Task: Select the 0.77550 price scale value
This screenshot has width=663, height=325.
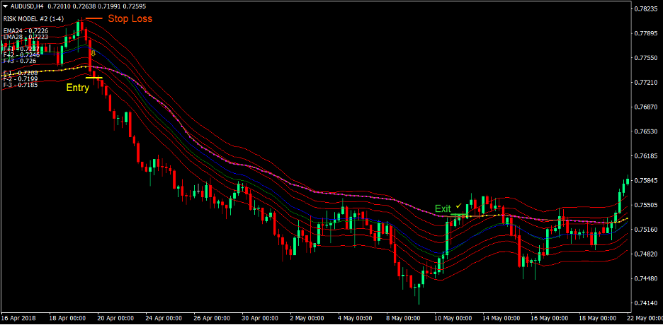Action: [x=647, y=58]
